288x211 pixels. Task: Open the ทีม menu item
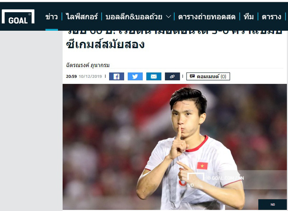(x=249, y=17)
